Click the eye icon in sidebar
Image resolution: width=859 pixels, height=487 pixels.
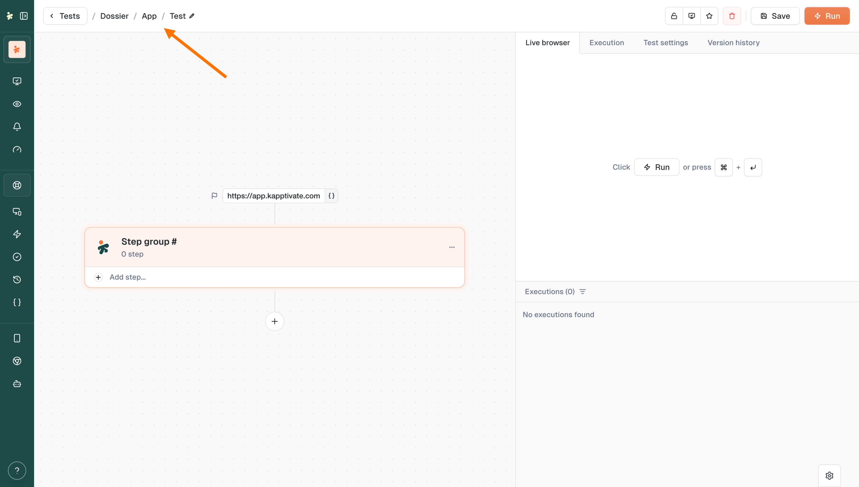17,104
